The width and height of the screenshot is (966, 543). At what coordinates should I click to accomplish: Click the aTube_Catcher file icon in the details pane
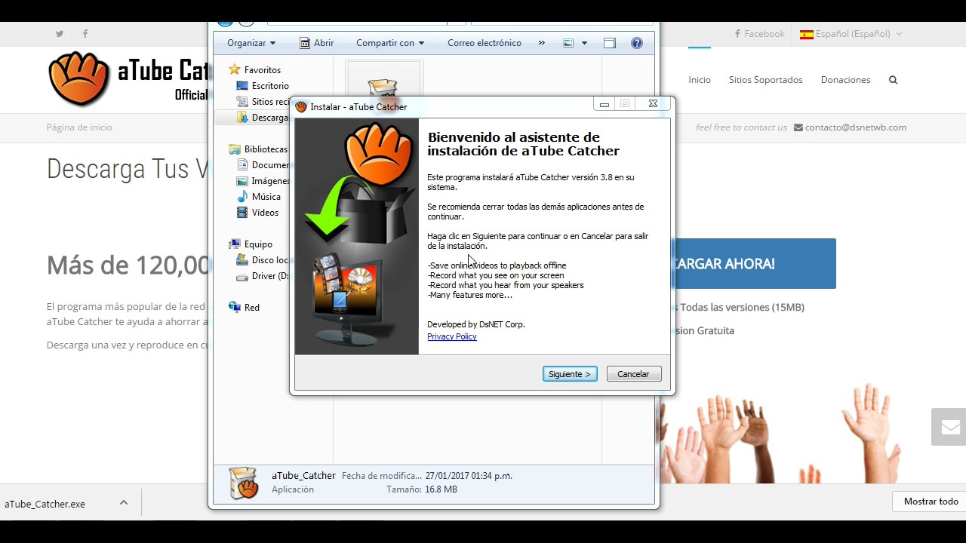pyautogui.click(x=244, y=483)
